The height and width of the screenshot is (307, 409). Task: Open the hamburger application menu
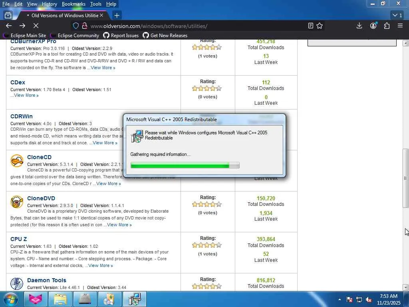pyautogui.click(x=400, y=26)
